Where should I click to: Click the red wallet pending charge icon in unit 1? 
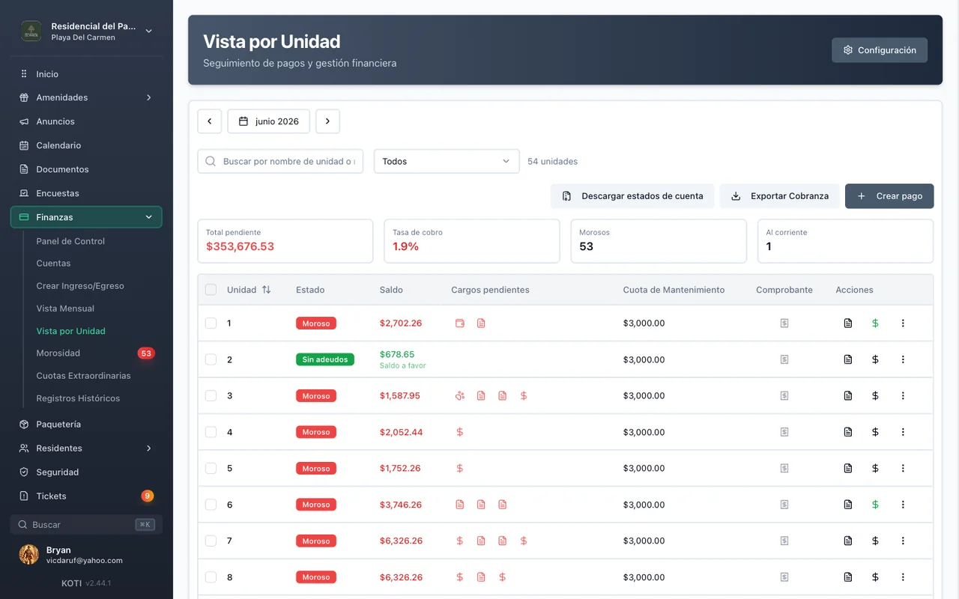click(x=460, y=323)
